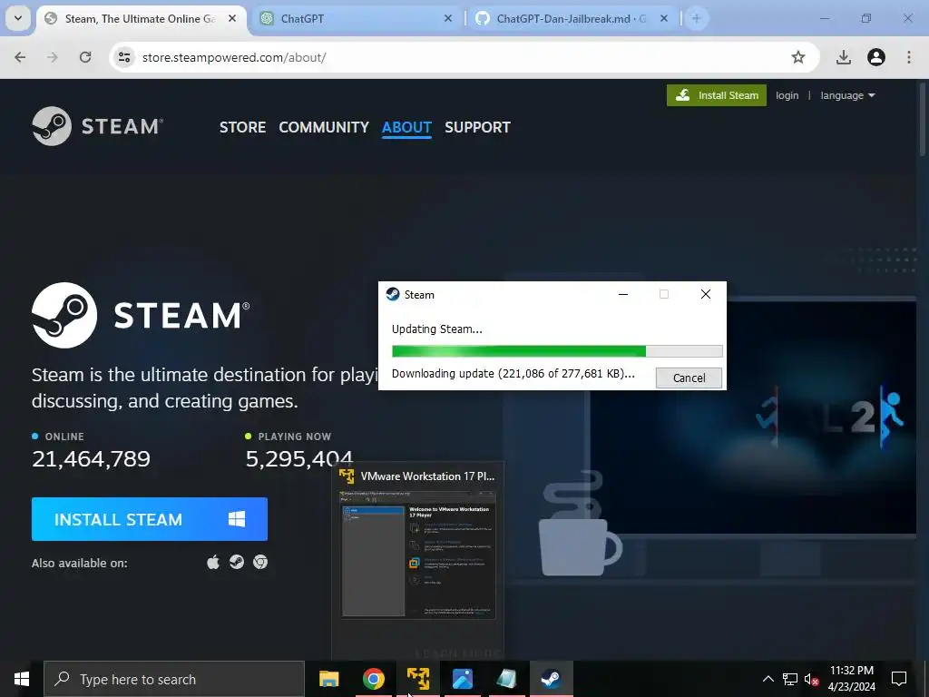Reload the current page
The width and height of the screenshot is (929, 697).
pos(85,57)
